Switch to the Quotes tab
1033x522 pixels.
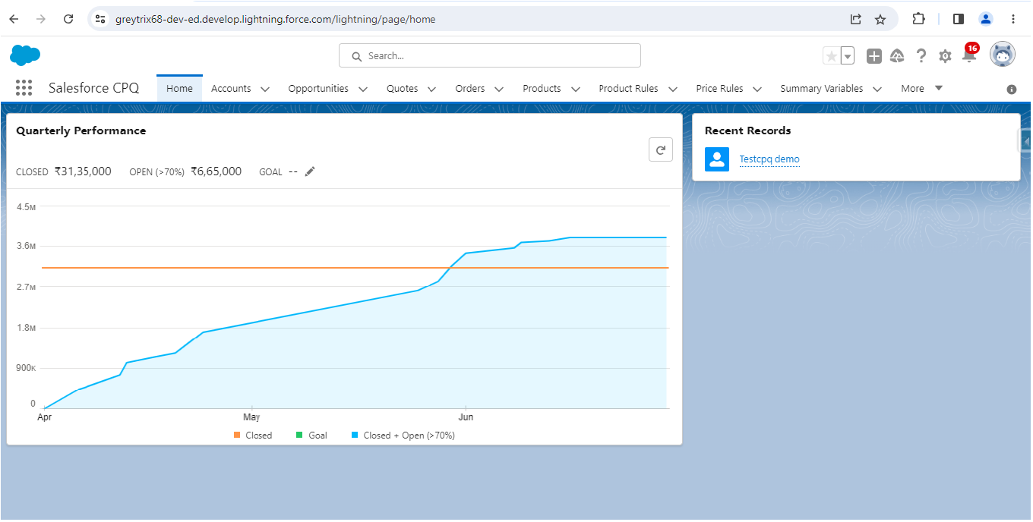tap(402, 89)
